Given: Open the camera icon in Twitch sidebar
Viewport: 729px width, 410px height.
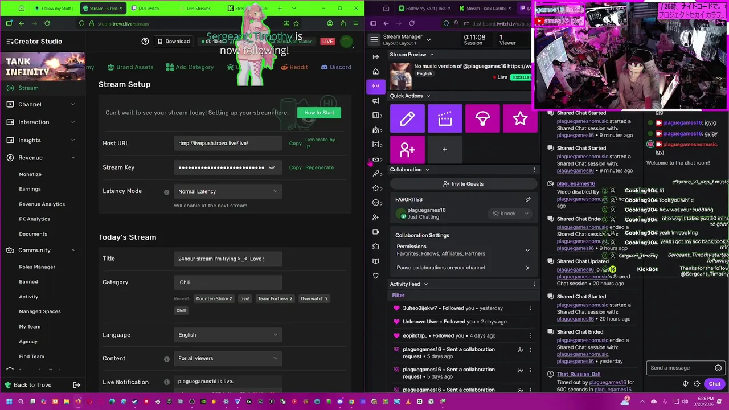Looking at the screenshot, I should coord(375,232).
